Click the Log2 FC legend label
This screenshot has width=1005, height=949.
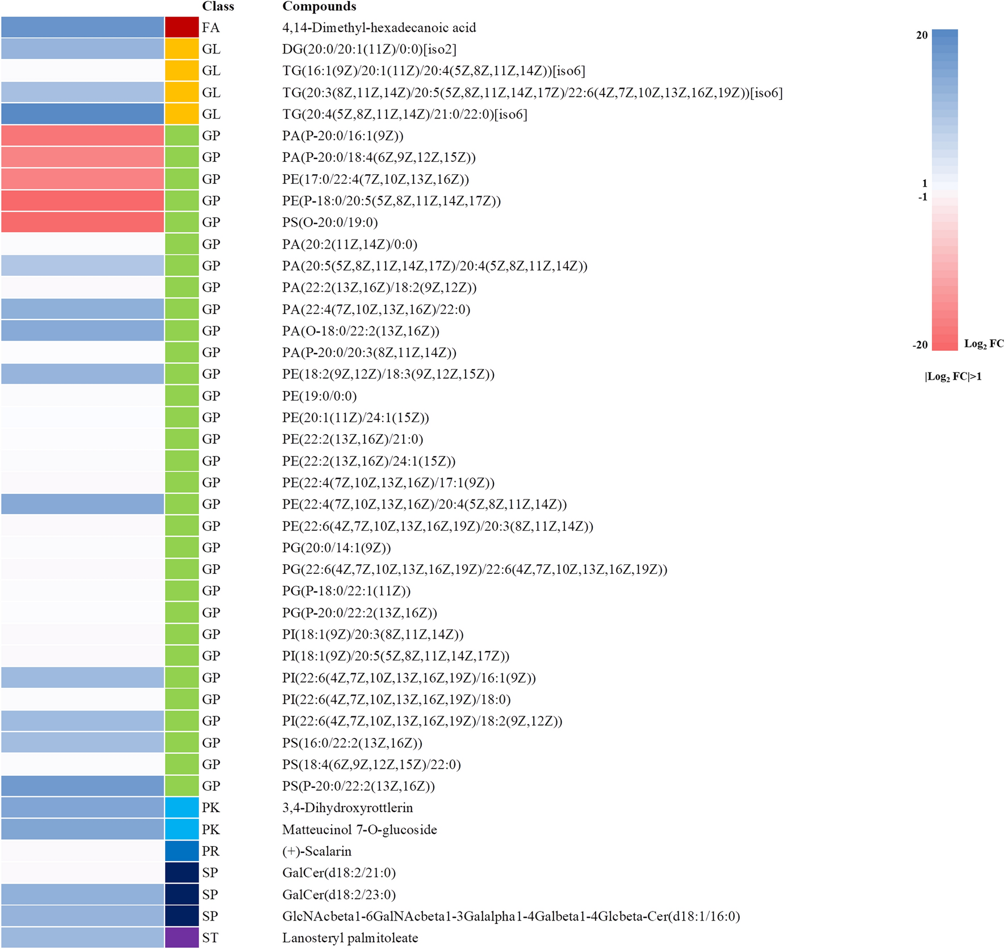coord(983,344)
